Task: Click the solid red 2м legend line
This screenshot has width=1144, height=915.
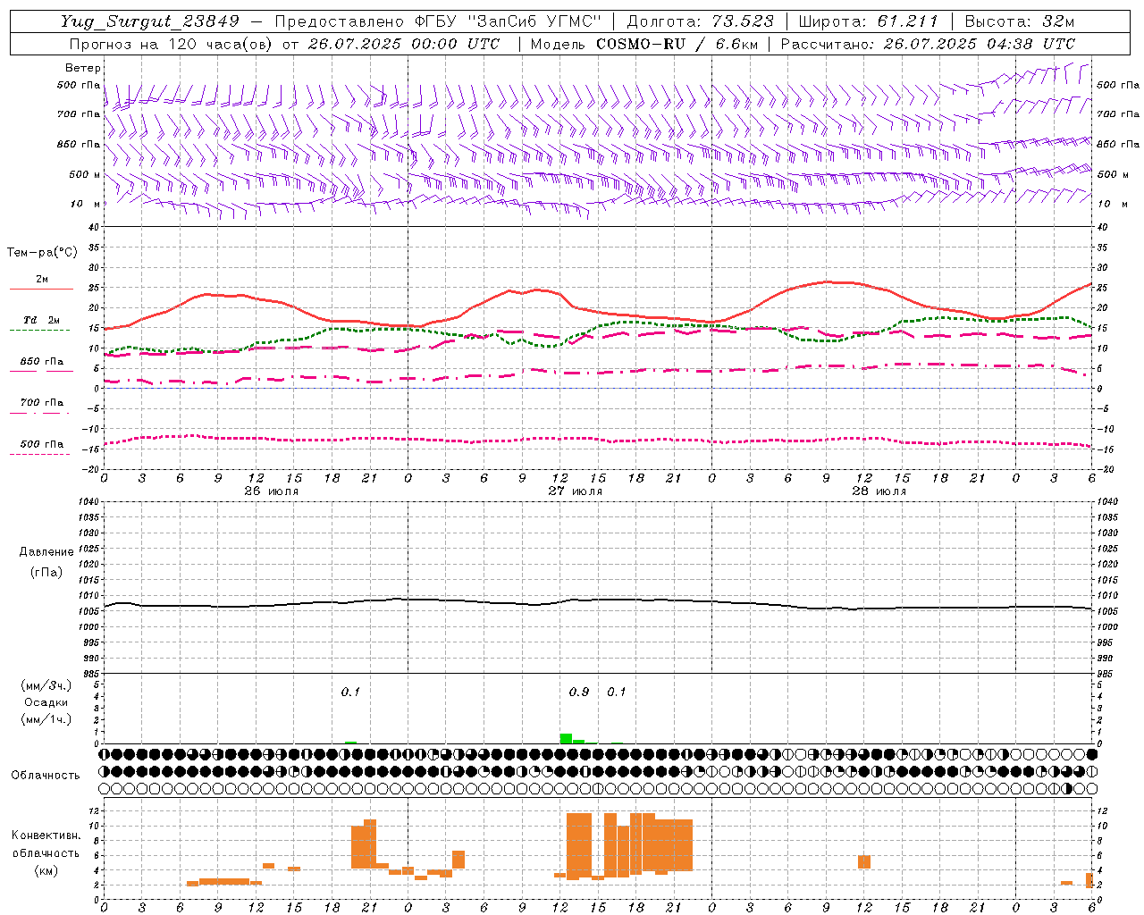Action: pyautogui.click(x=41, y=290)
